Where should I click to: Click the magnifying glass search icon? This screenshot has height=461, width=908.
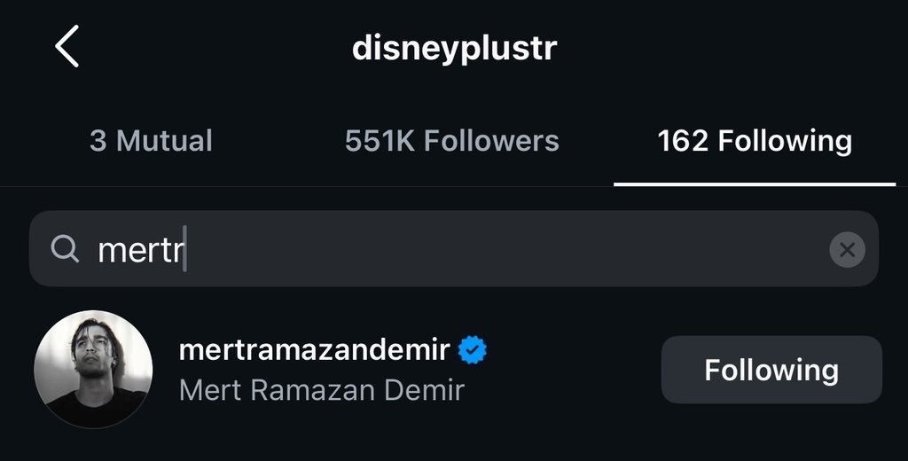65,250
